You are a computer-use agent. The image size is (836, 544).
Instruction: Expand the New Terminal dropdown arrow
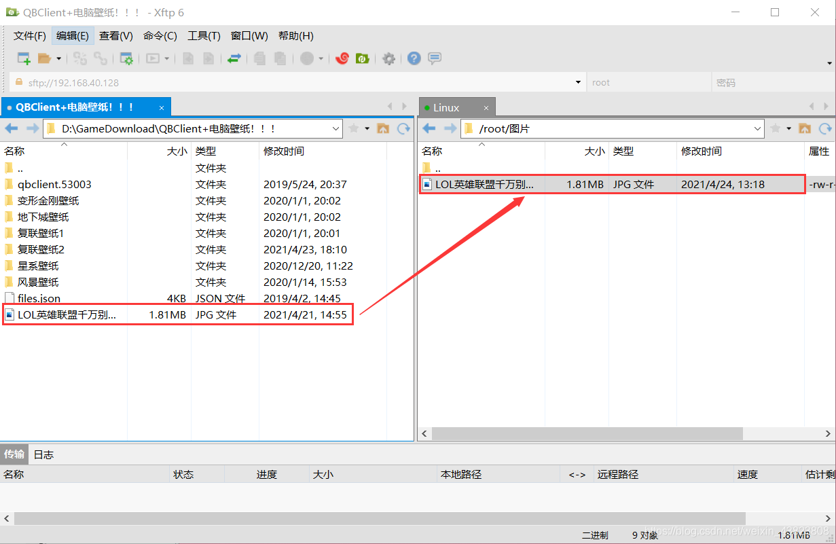167,59
